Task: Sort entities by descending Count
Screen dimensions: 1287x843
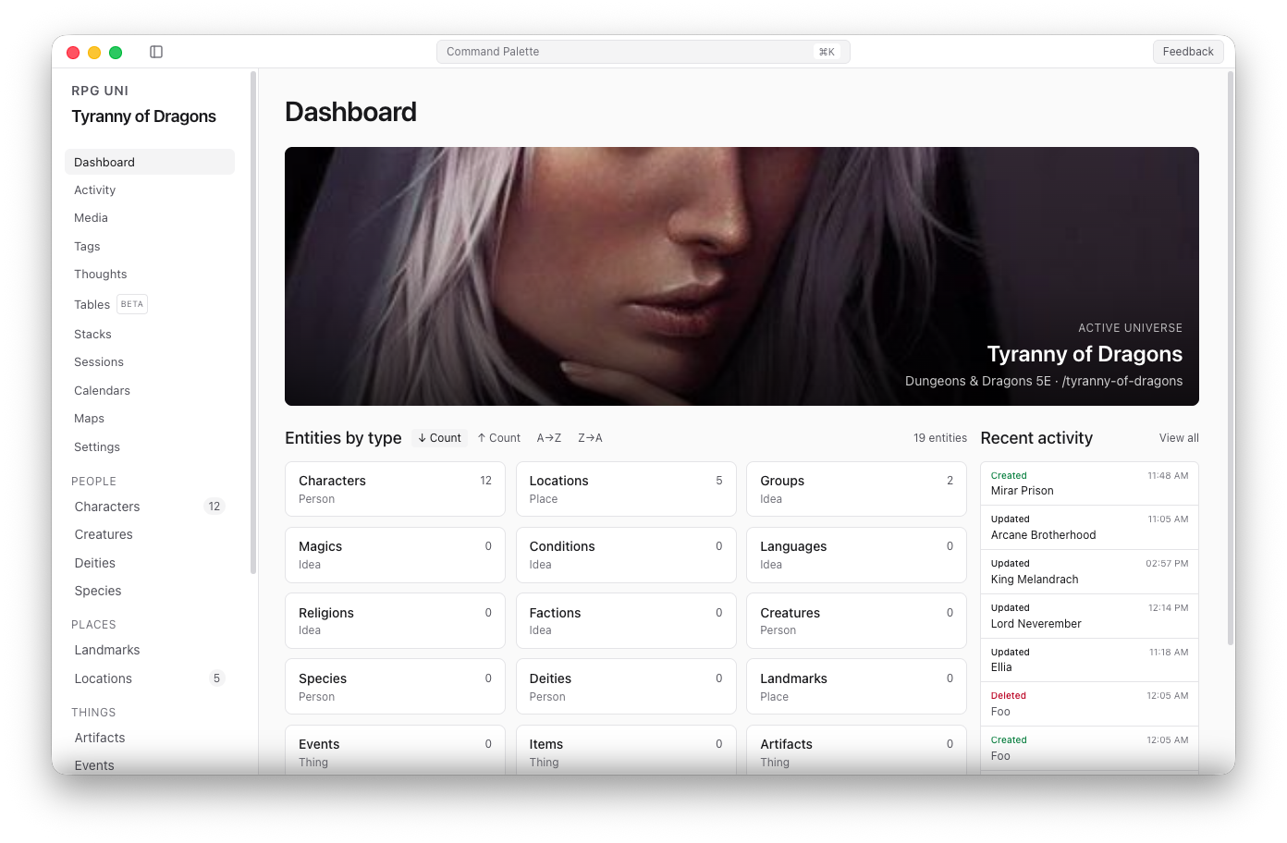Action: click(x=439, y=438)
